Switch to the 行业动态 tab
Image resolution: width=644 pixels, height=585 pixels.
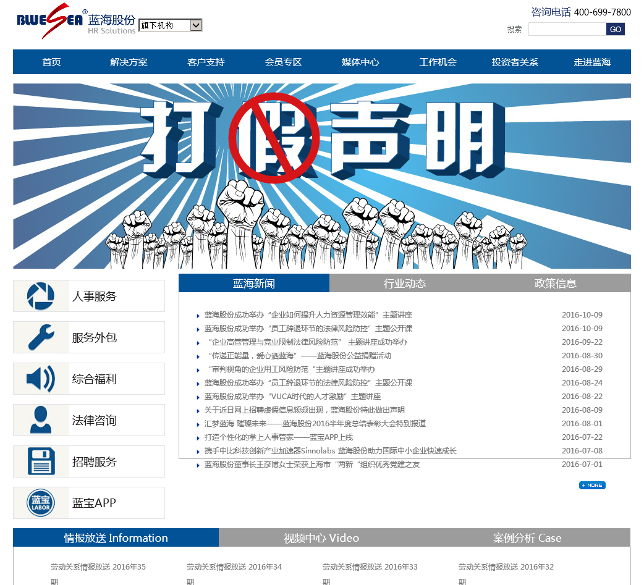(405, 284)
